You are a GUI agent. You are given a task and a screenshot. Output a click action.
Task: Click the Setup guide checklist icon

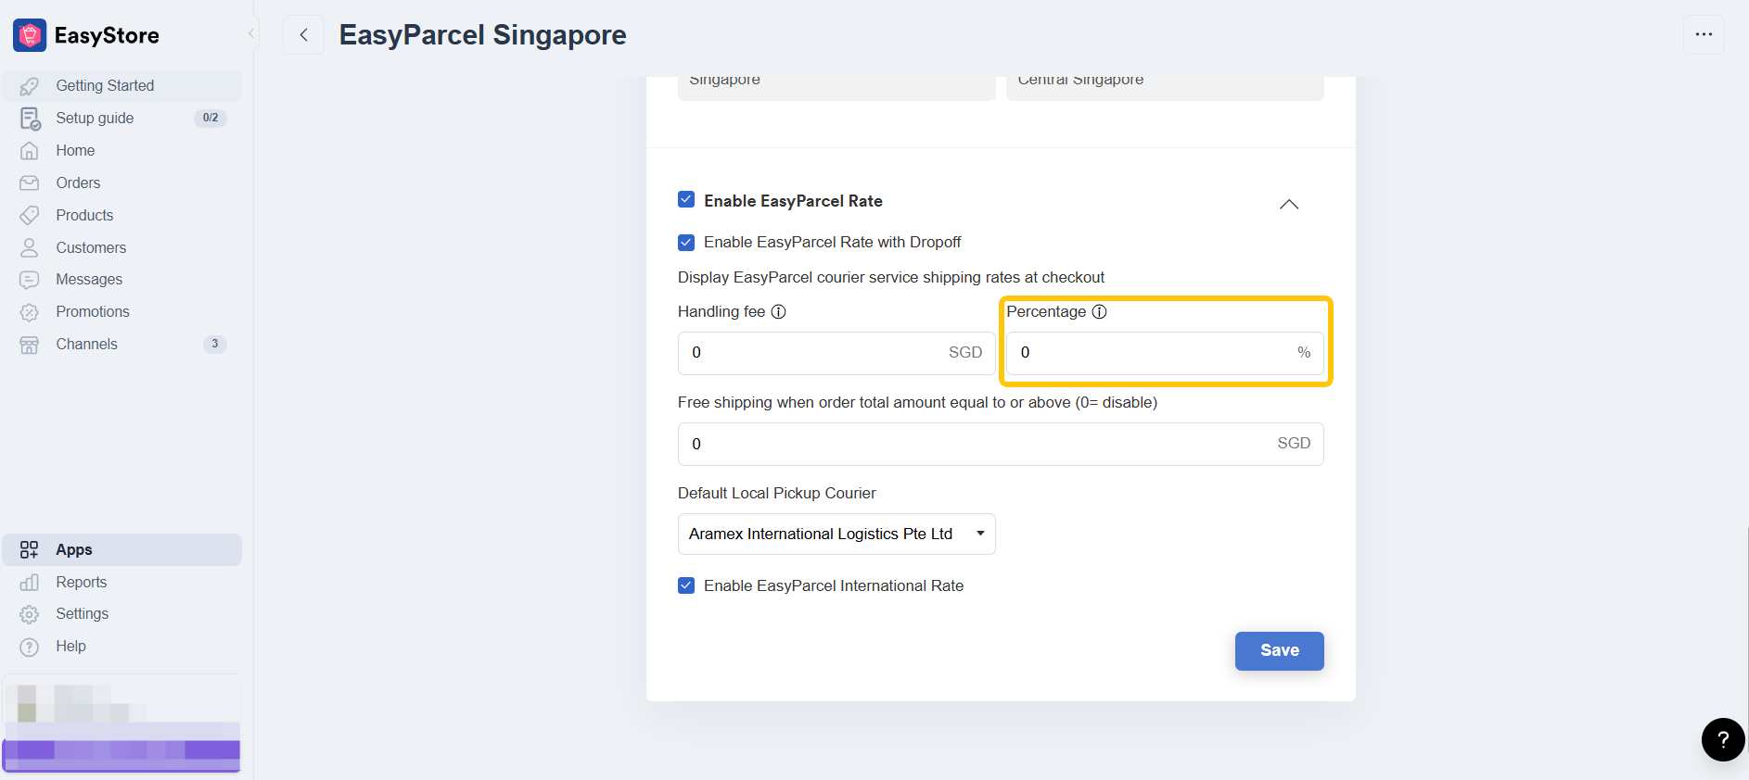coord(30,119)
